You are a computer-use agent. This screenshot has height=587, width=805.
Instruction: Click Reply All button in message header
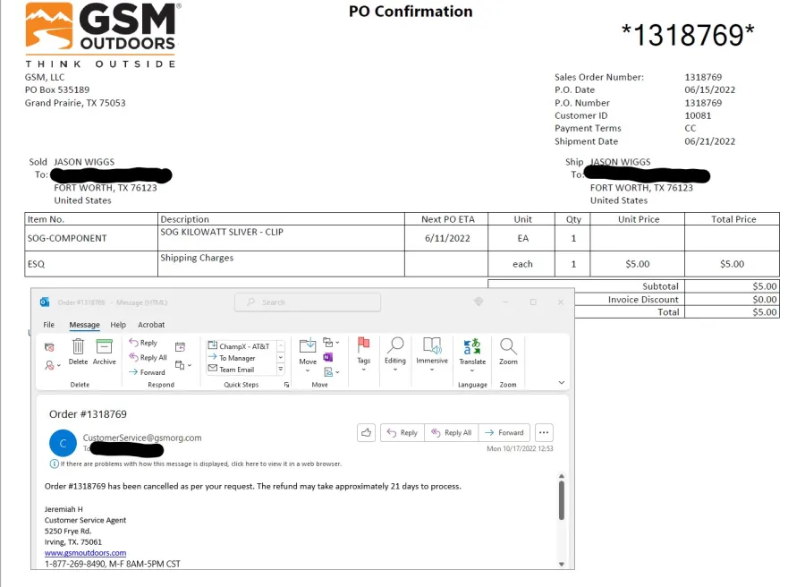(452, 432)
